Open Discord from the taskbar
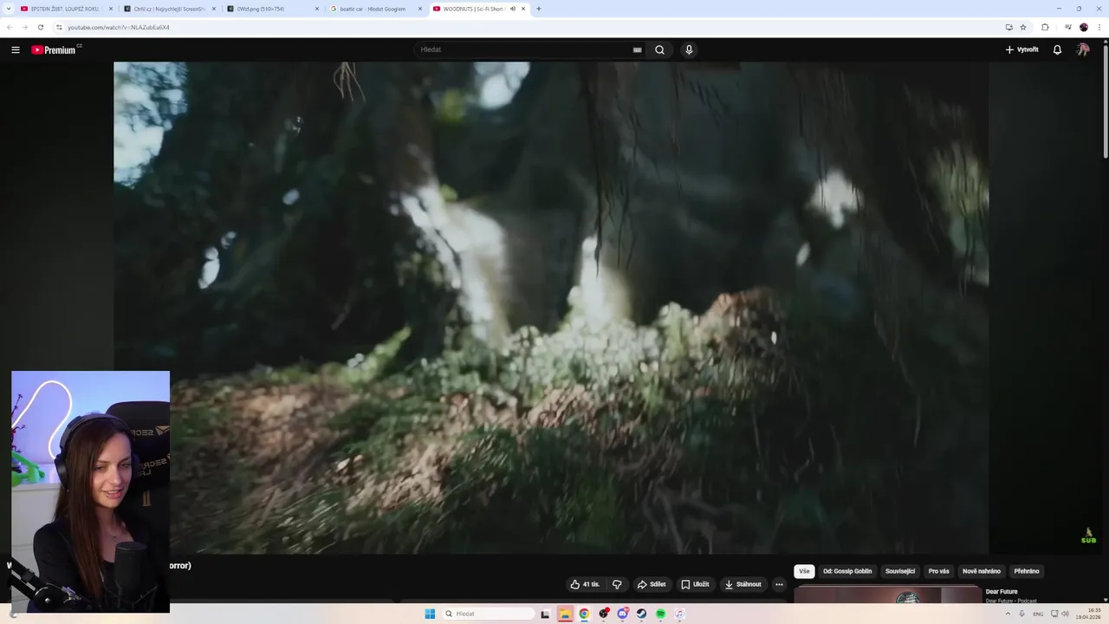The width and height of the screenshot is (1109, 624). [622, 614]
